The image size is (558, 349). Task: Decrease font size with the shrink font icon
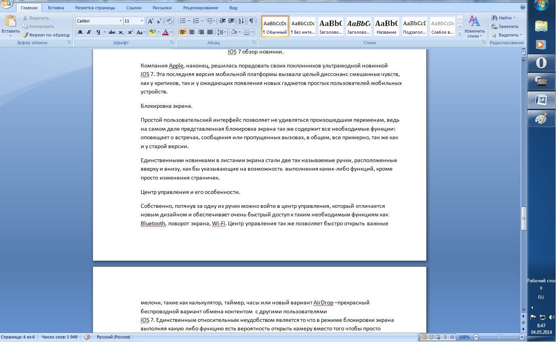[159, 21]
